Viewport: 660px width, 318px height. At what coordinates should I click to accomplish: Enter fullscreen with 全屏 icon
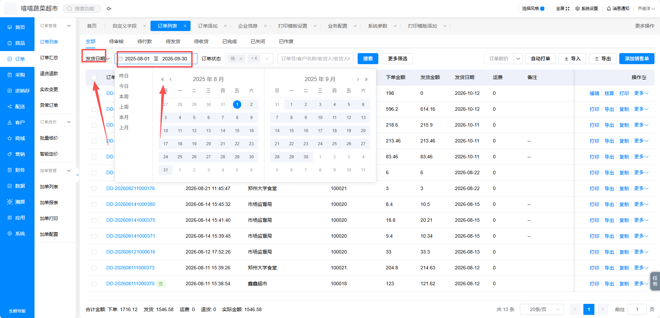click(x=567, y=9)
